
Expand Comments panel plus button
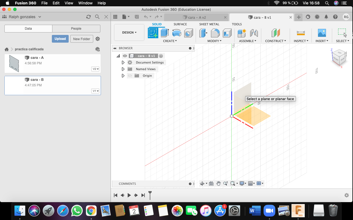point(190,184)
